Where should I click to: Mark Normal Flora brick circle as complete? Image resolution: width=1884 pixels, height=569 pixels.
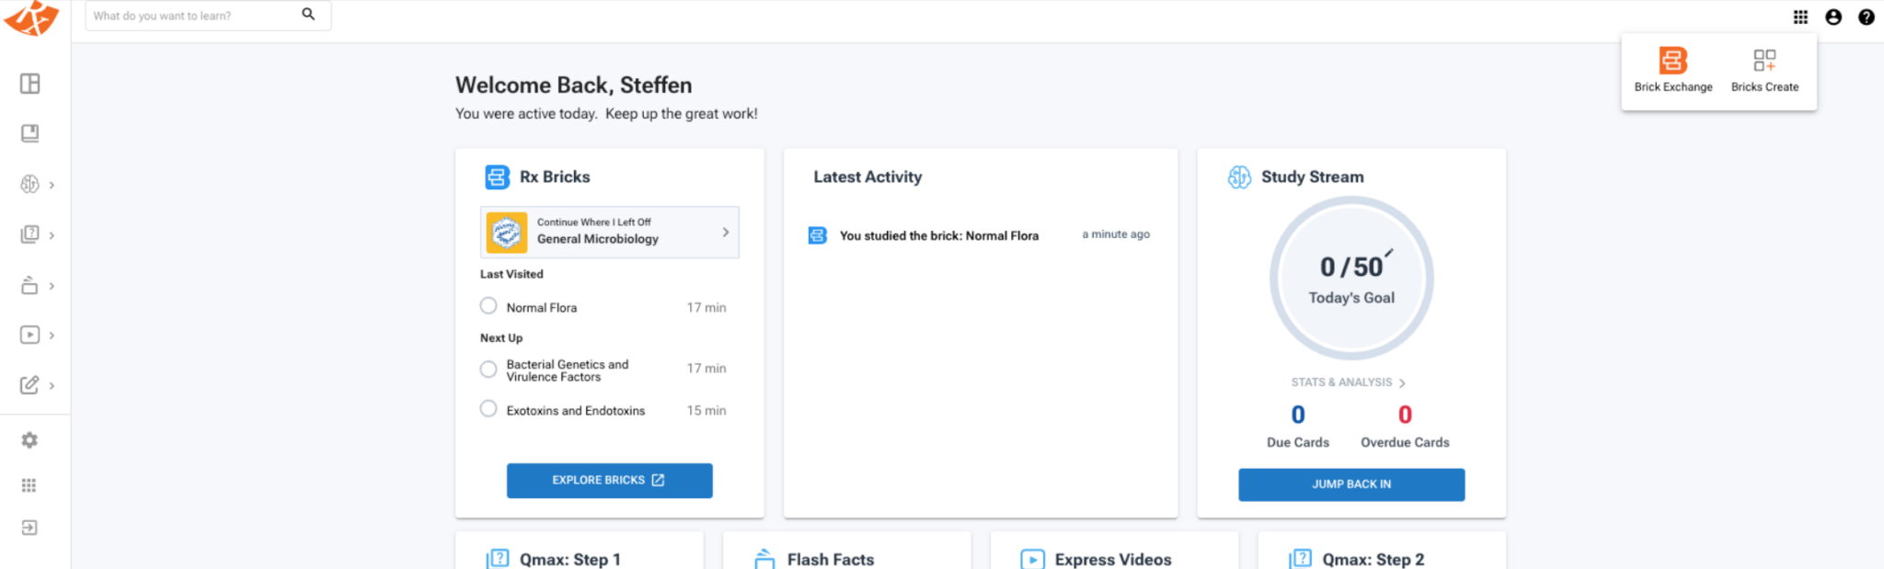(488, 306)
